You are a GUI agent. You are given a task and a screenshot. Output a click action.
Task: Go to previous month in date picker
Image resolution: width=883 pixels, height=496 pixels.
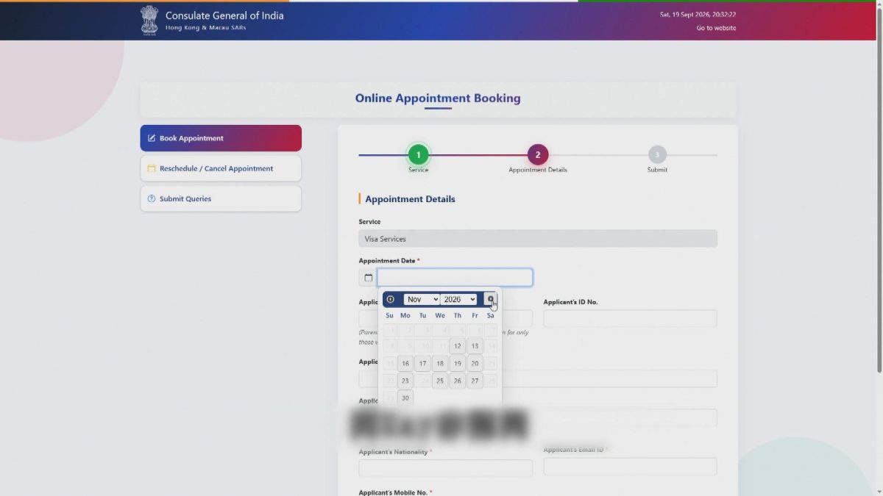tap(391, 299)
